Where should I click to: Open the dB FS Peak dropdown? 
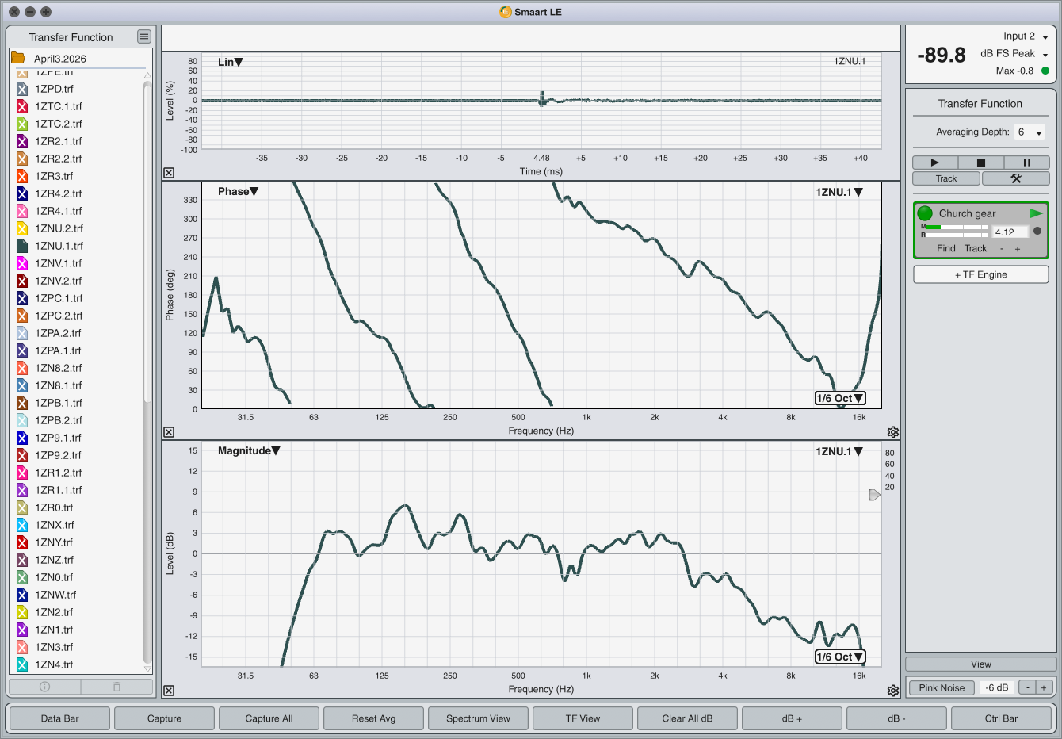coord(1014,53)
